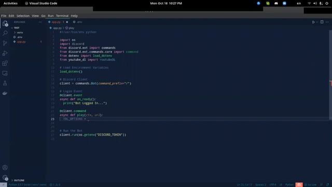Open the Remote Explorer view icon

(x=5, y=73)
